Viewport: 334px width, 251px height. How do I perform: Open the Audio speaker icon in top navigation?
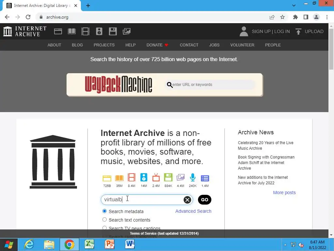[99, 31]
